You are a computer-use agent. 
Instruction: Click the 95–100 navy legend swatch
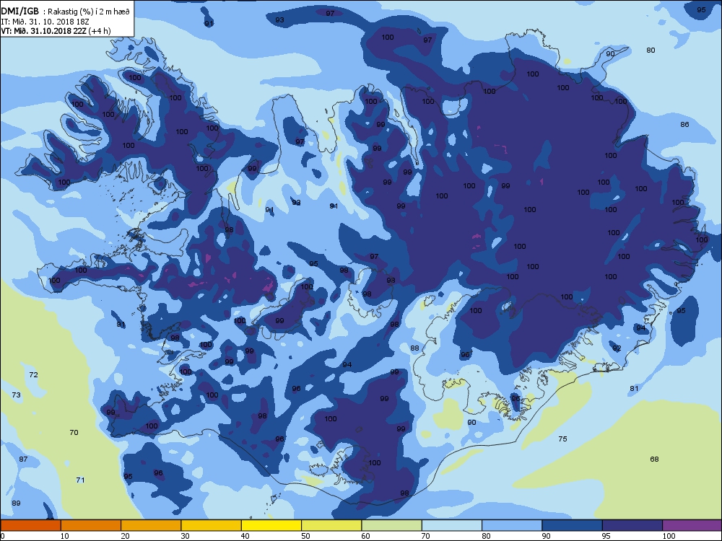pos(632,525)
